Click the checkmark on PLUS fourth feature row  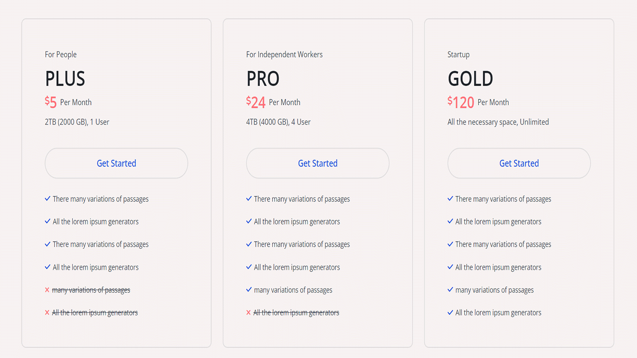coord(47,267)
